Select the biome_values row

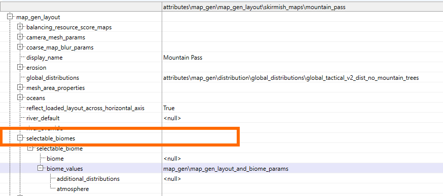pos(65,169)
